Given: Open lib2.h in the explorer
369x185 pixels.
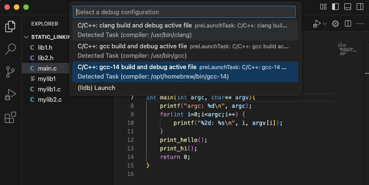Looking at the screenshot, I should coord(46,58).
